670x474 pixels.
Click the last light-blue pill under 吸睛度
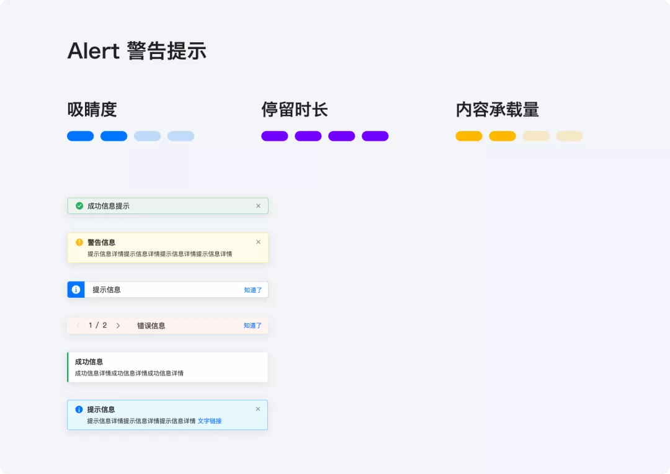[181, 136]
